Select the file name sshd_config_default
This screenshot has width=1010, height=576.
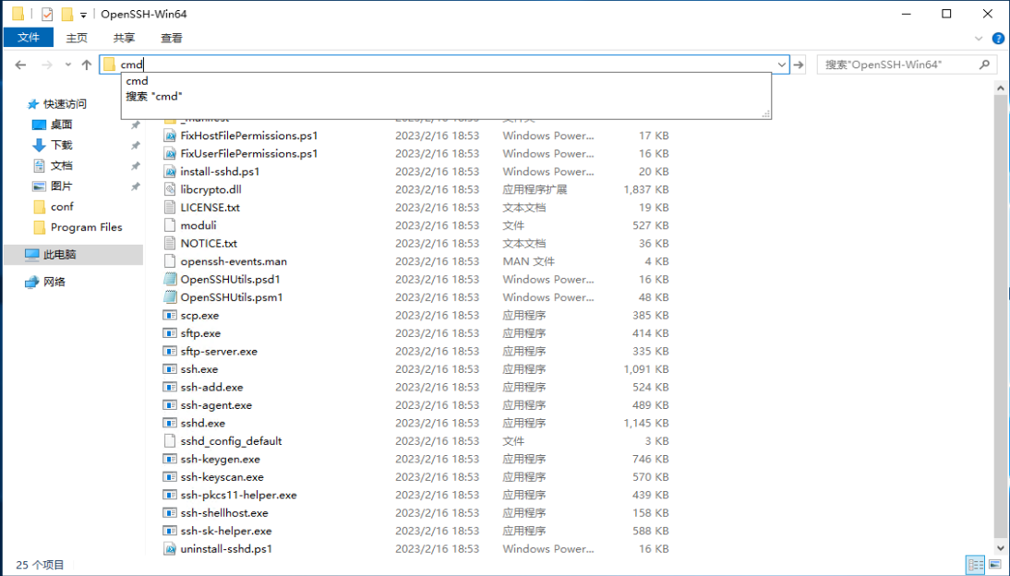[x=231, y=441]
